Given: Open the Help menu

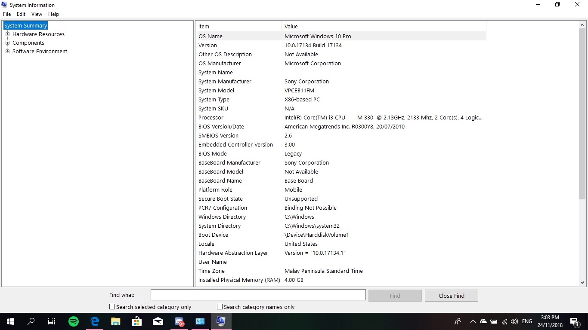Looking at the screenshot, I should [x=53, y=14].
